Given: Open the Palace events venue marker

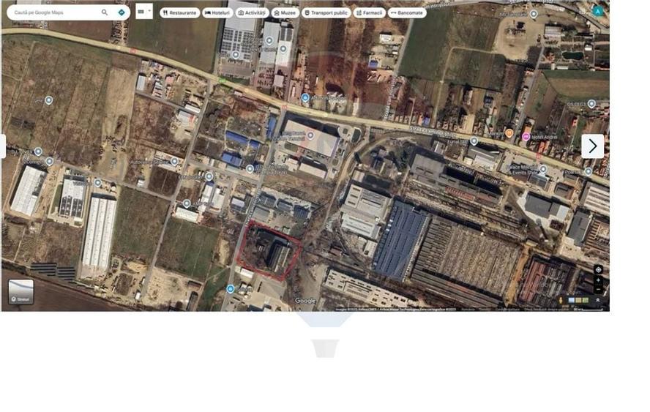Looking at the screenshot, I should [543, 169].
